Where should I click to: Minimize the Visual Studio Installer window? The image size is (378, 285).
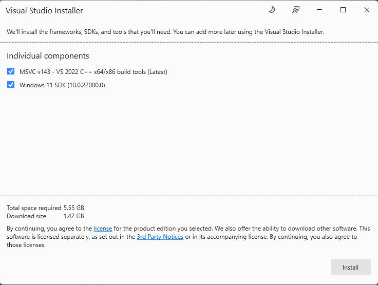point(319,10)
